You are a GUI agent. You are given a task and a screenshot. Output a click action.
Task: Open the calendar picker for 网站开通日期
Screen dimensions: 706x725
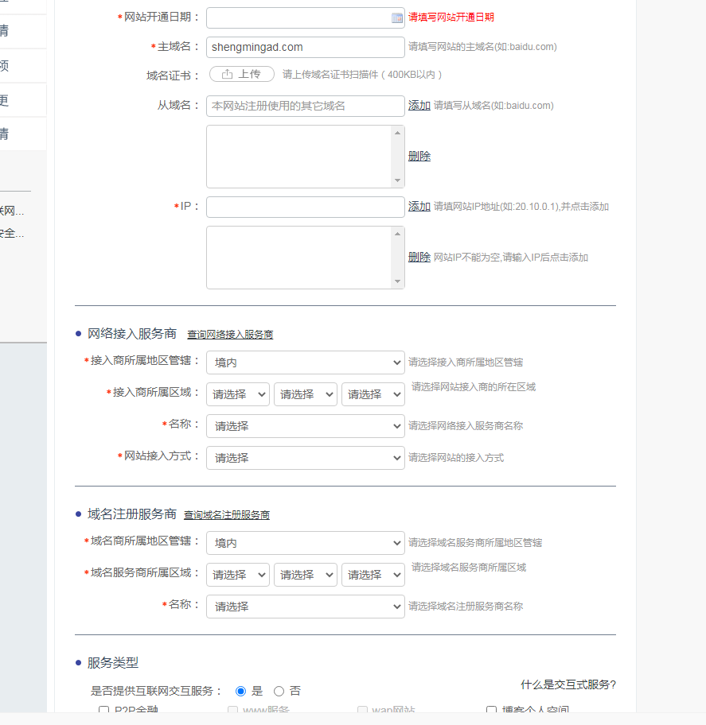pyautogui.click(x=396, y=17)
